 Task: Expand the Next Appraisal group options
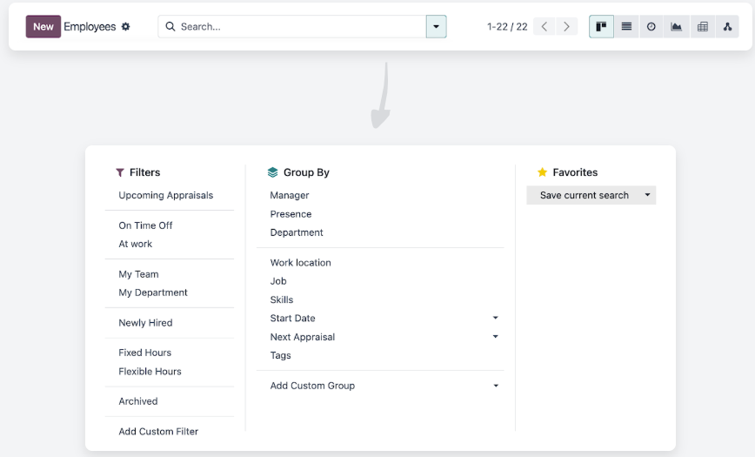(x=495, y=337)
